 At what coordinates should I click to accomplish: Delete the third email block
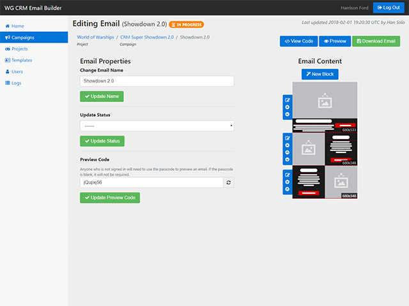point(287,182)
